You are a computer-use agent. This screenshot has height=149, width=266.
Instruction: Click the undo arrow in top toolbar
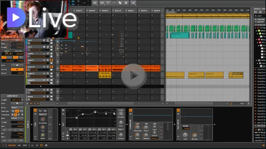[108, 3]
